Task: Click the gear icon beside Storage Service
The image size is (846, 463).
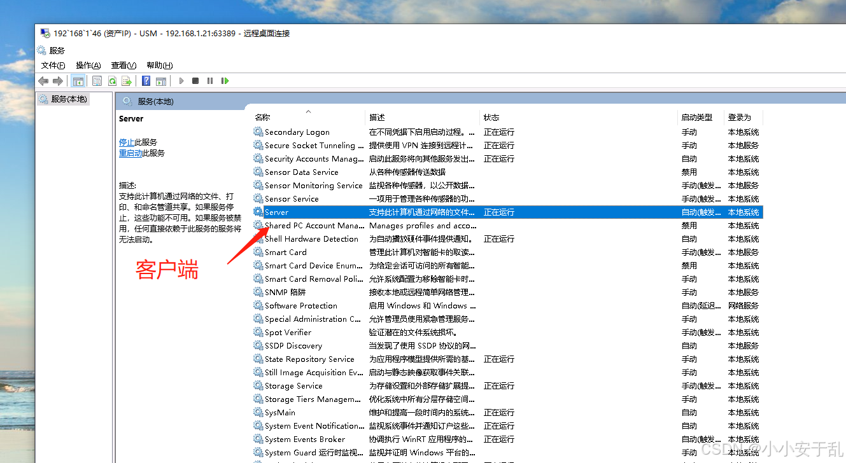Action: click(258, 385)
